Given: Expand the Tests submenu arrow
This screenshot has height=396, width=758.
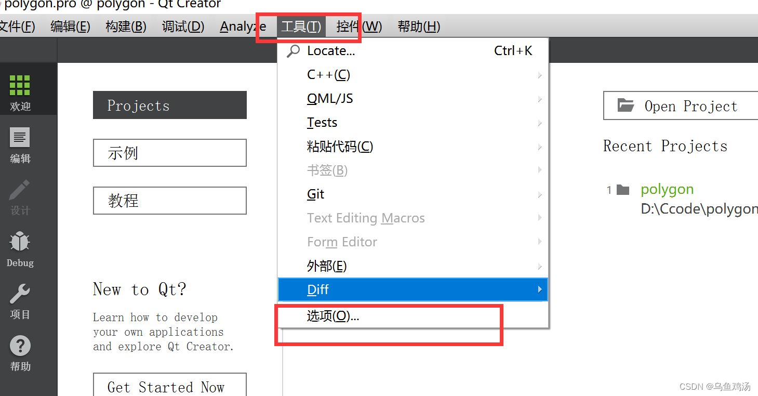Looking at the screenshot, I should (x=540, y=123).
